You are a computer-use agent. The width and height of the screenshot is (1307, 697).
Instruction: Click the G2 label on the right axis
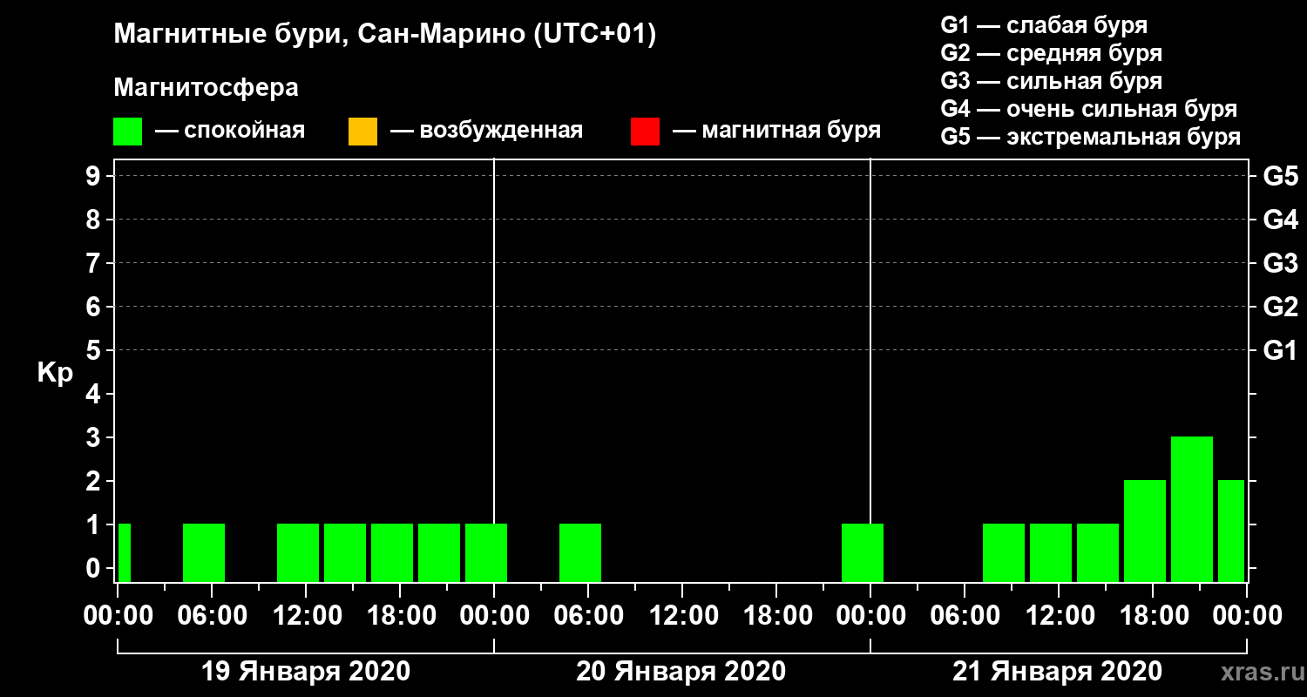(x=1280, y=307)
